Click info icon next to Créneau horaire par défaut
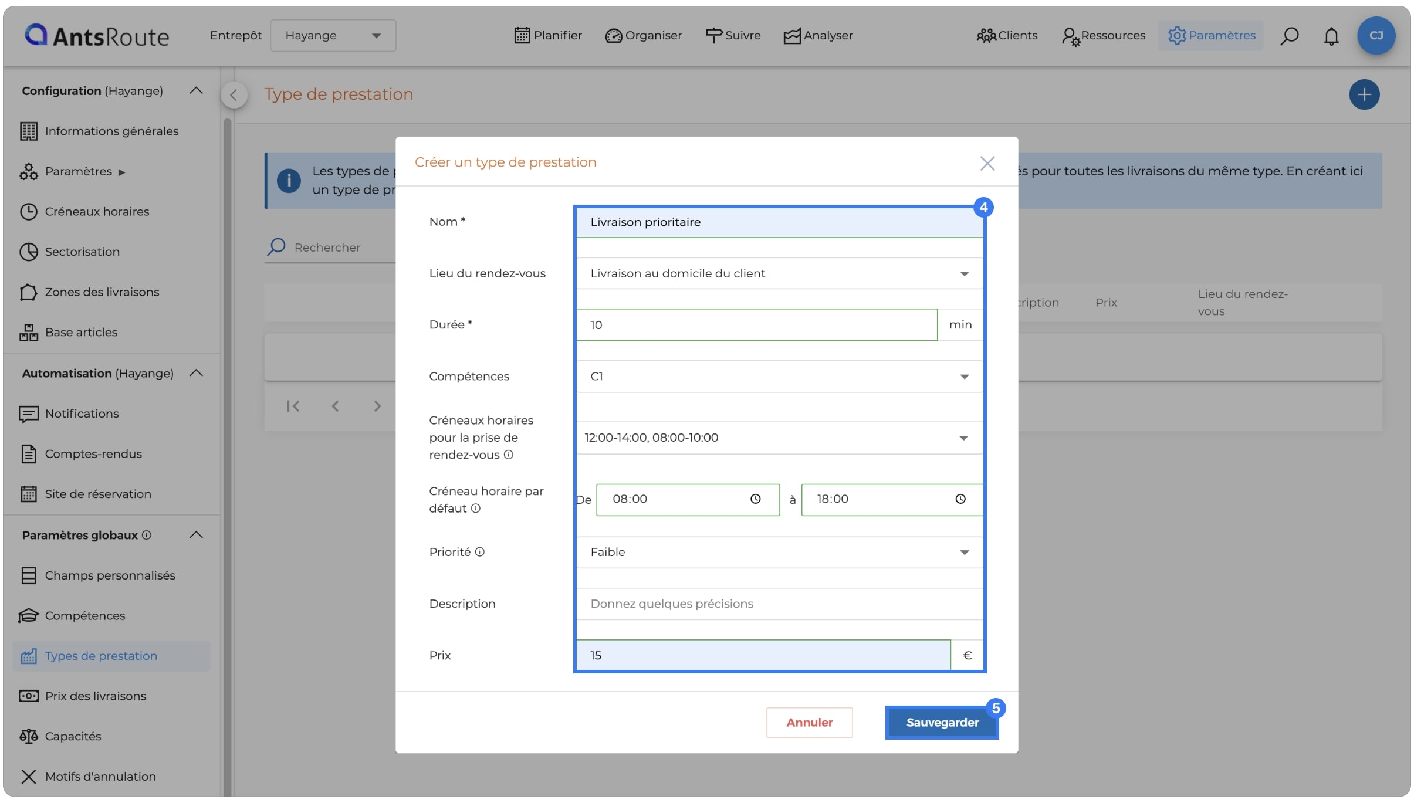The image size is (1414, 803). (x=476, y=509)
